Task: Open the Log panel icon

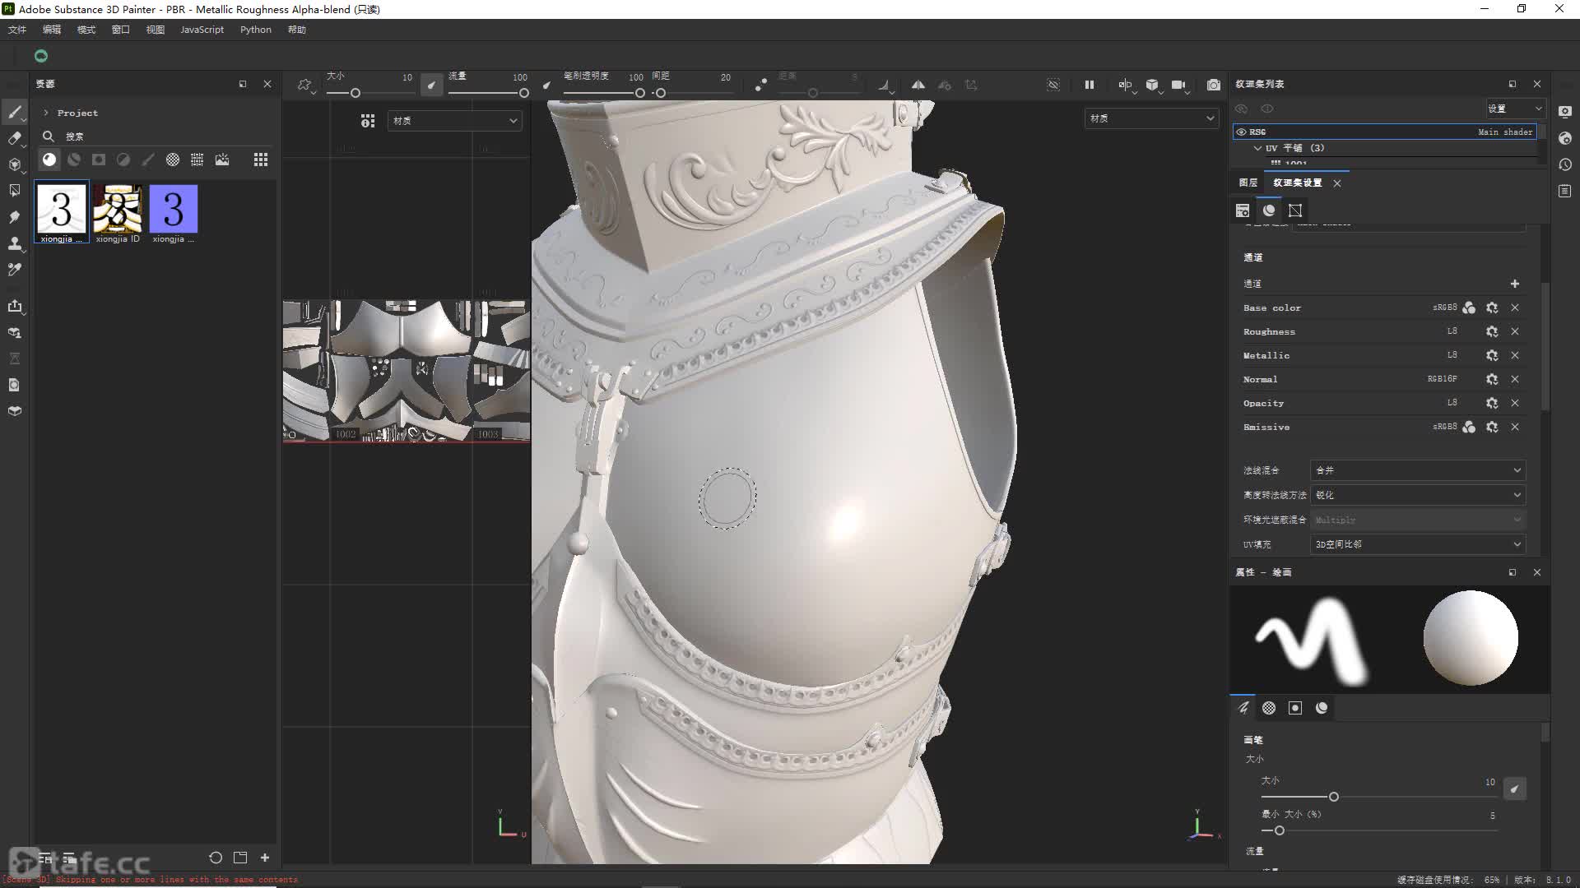Action: tap(1565, 191)
